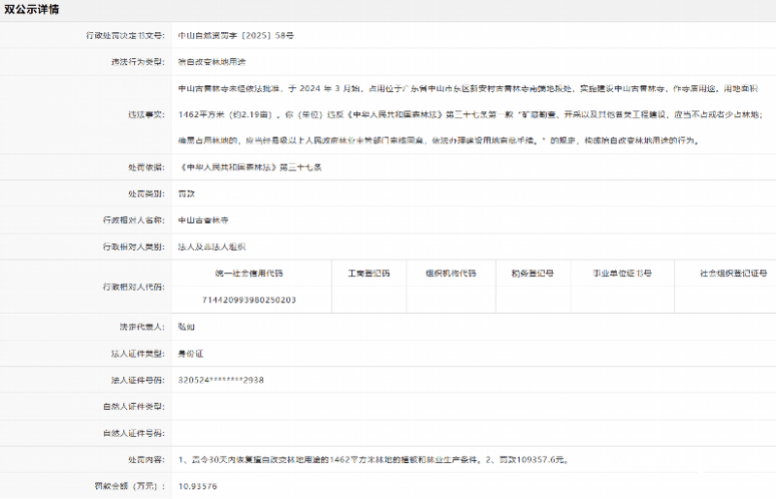Screen dimensions: 776x499
Task: Select 《中华人民共和国森林法》第三十七条 value
Action: [x=250, y=168]
